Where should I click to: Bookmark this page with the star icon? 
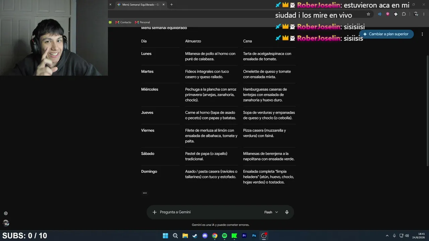pos(368,14)
